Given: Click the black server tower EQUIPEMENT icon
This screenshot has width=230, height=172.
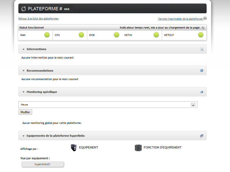Looking at the screenshot, I should 73,148.
